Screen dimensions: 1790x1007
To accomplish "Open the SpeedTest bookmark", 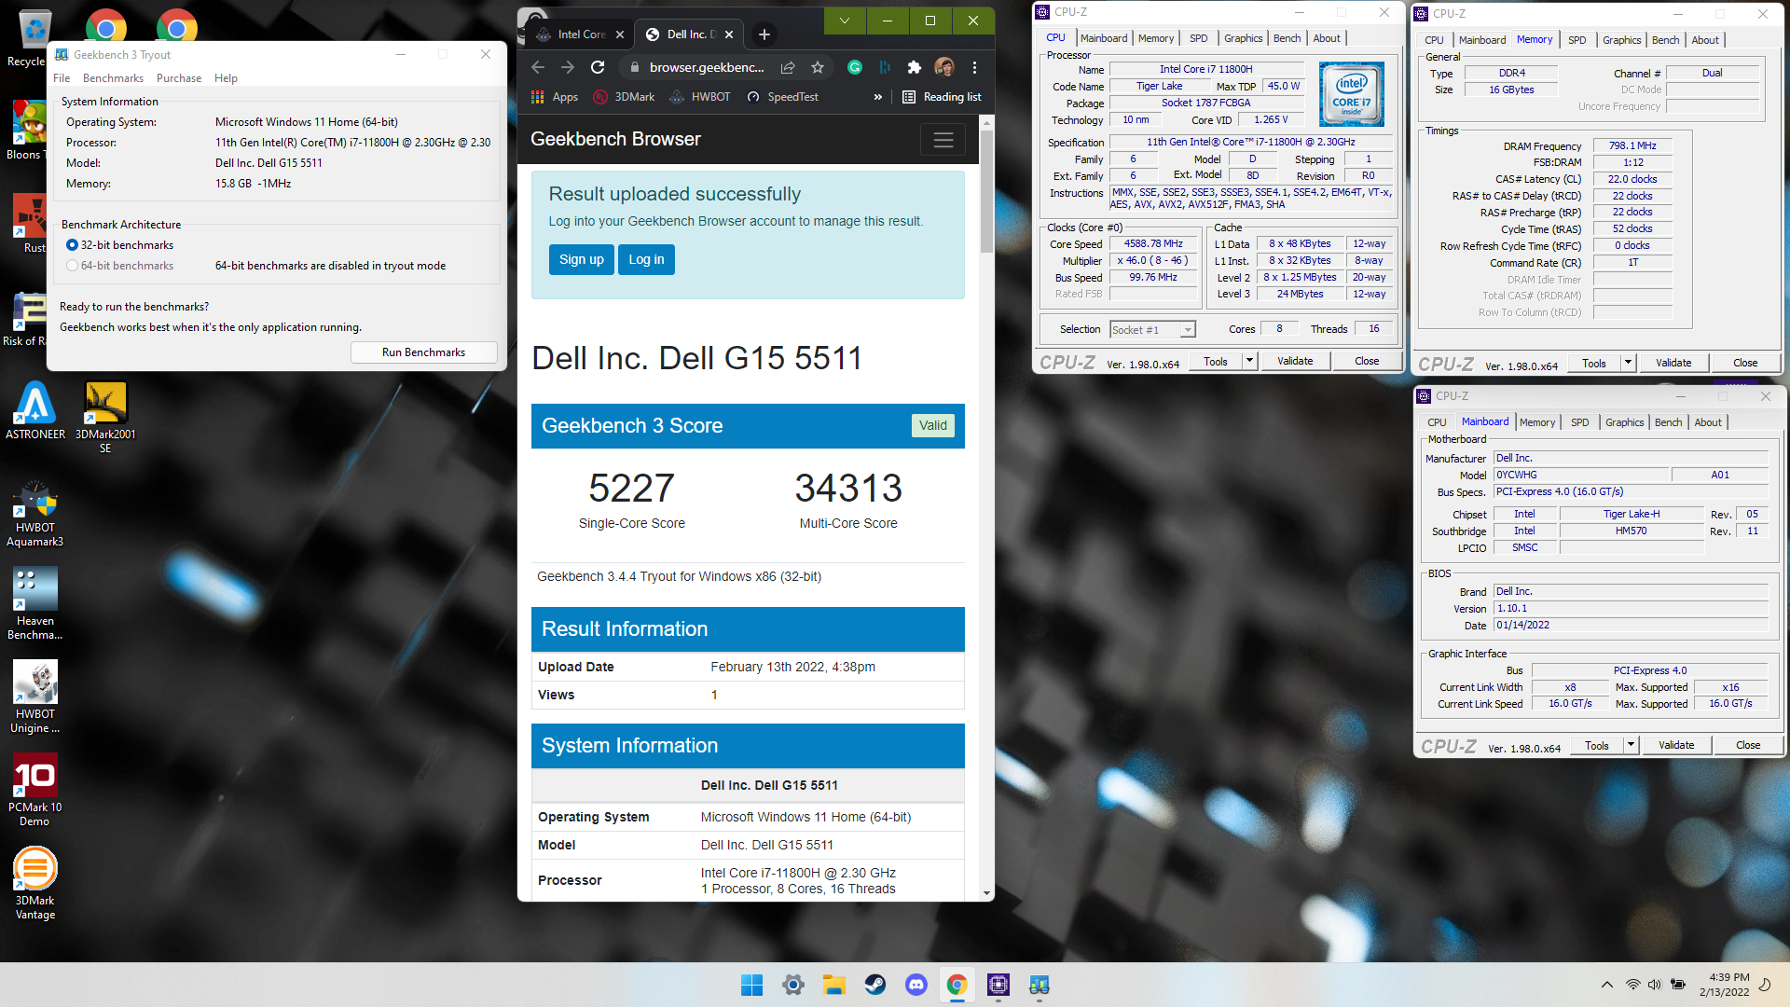I will click(782, 97).
